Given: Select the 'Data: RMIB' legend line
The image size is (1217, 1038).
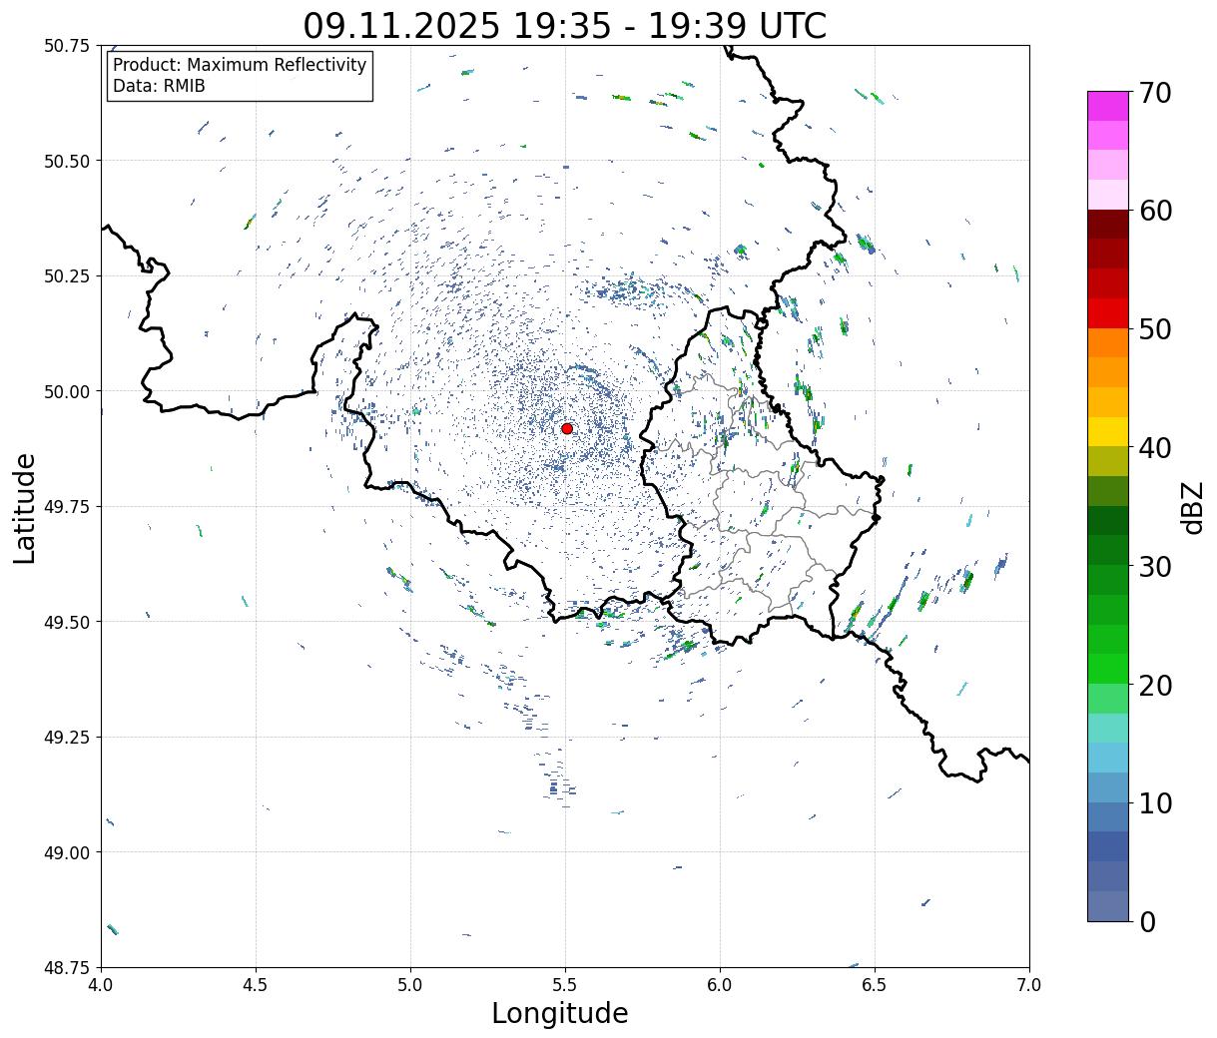Looking at the screenshot, I should coord(159,86).
